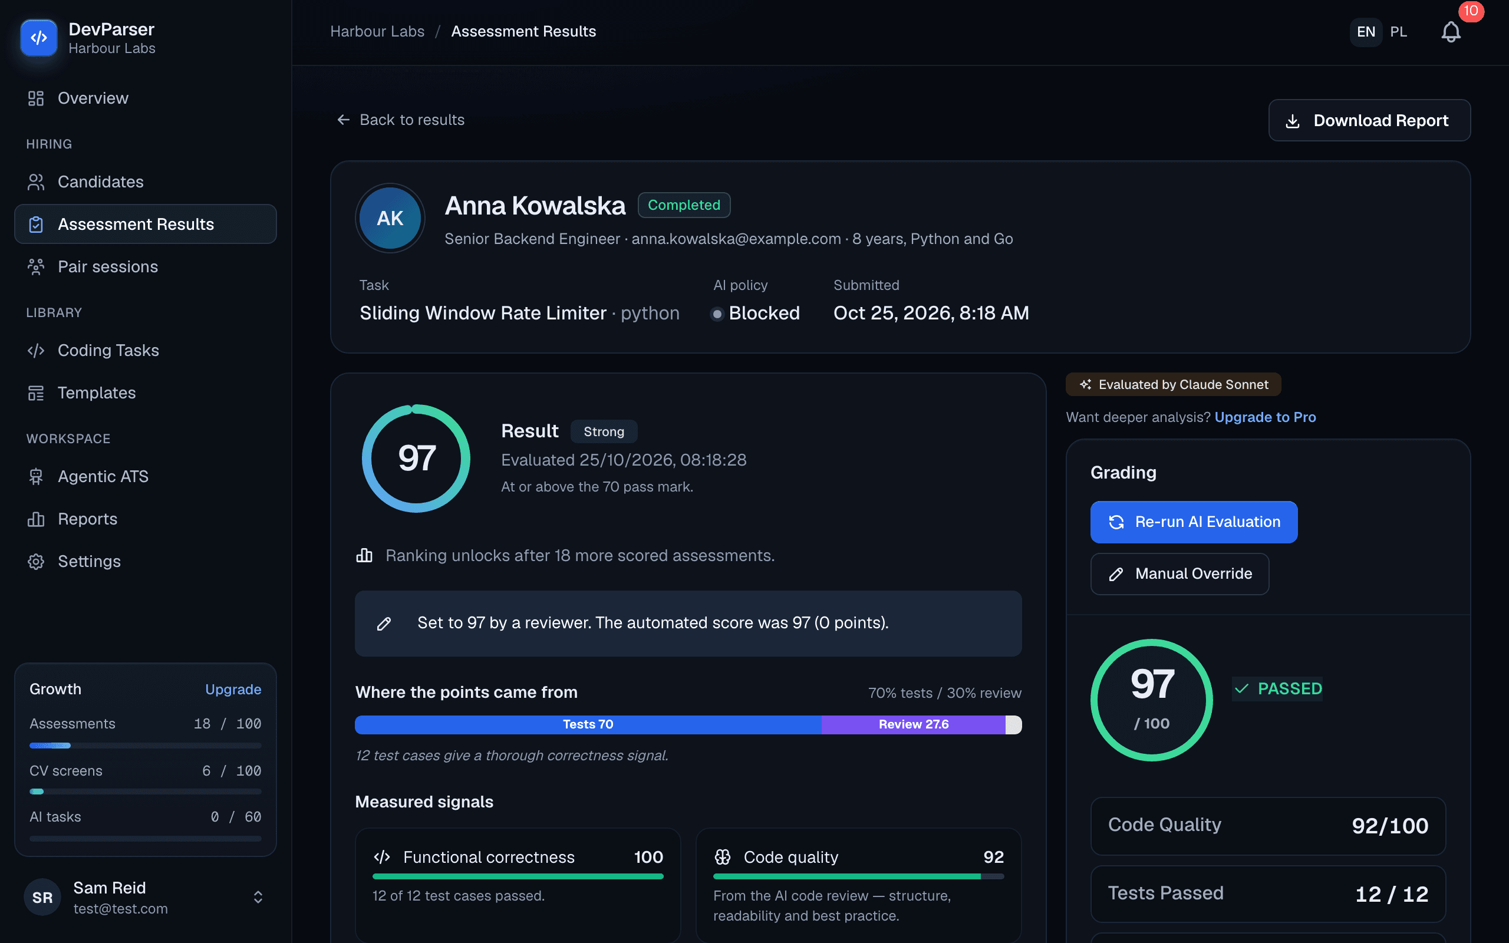Open the Assessment Results menu item
Image resolution: width=1509 pixels, height=943 pixels.
coord(145,224)
